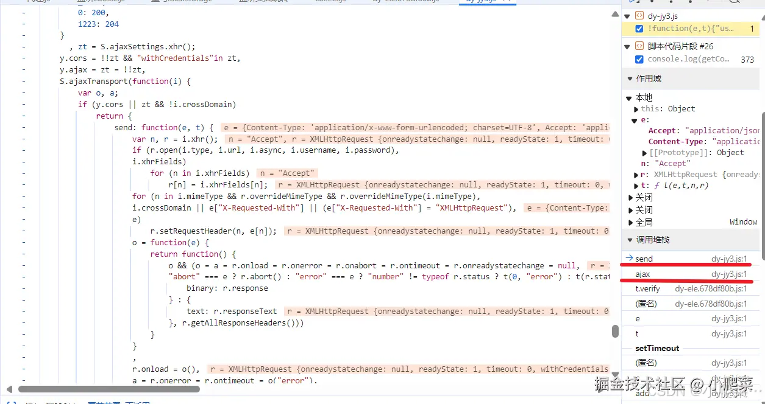
Task: Expand the 全局 Window scope
Action: (630, 222)
